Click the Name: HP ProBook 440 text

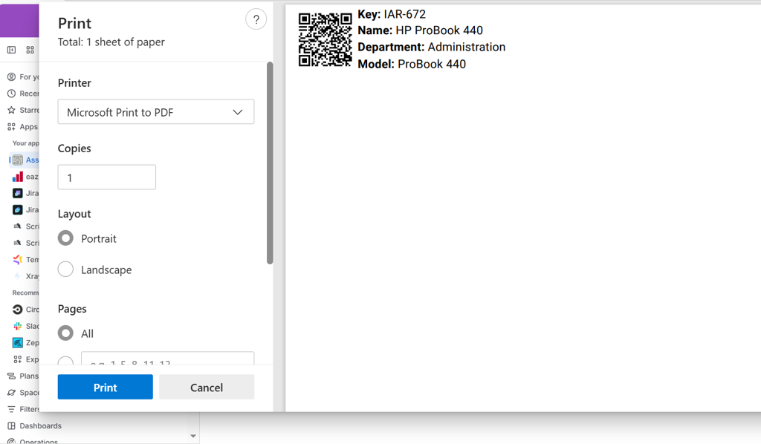click(x=421, y=30)
